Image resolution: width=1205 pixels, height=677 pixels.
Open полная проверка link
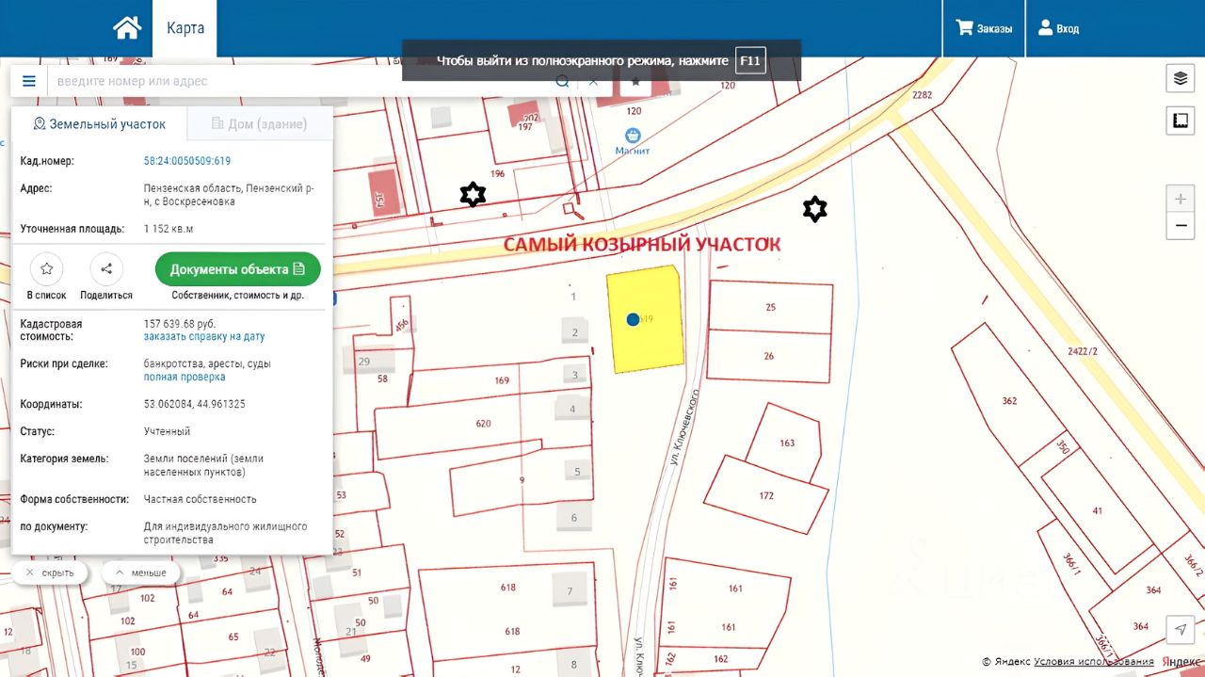[185, 377]
